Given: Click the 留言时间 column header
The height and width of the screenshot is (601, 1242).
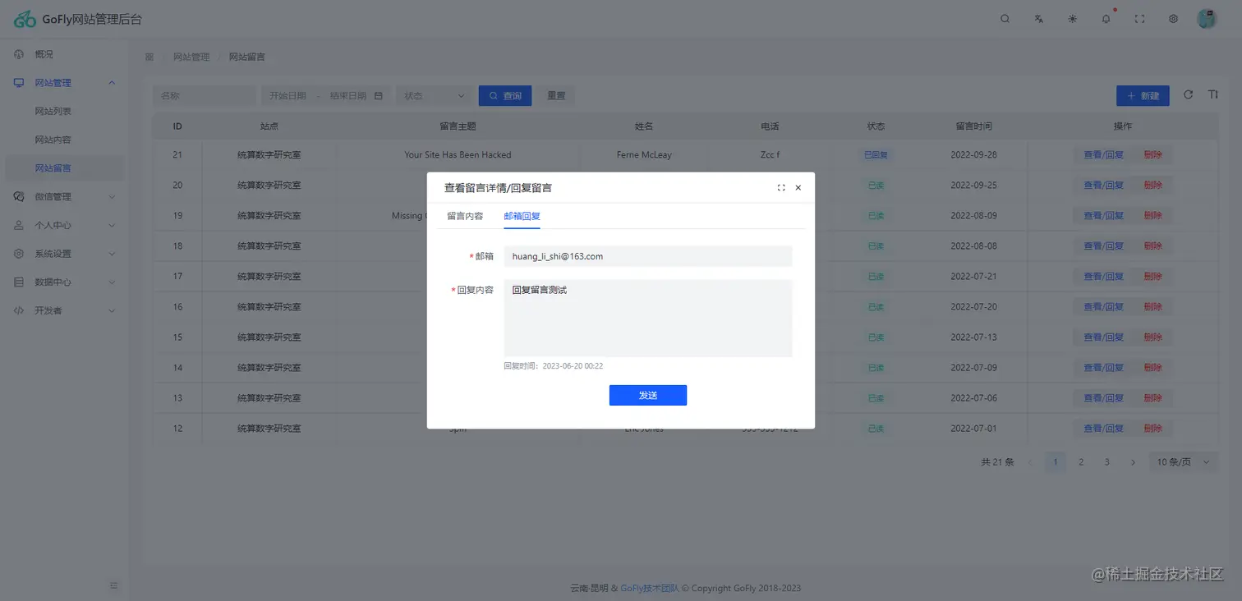Looking at the screenshot, I should (x=973, y=126).
